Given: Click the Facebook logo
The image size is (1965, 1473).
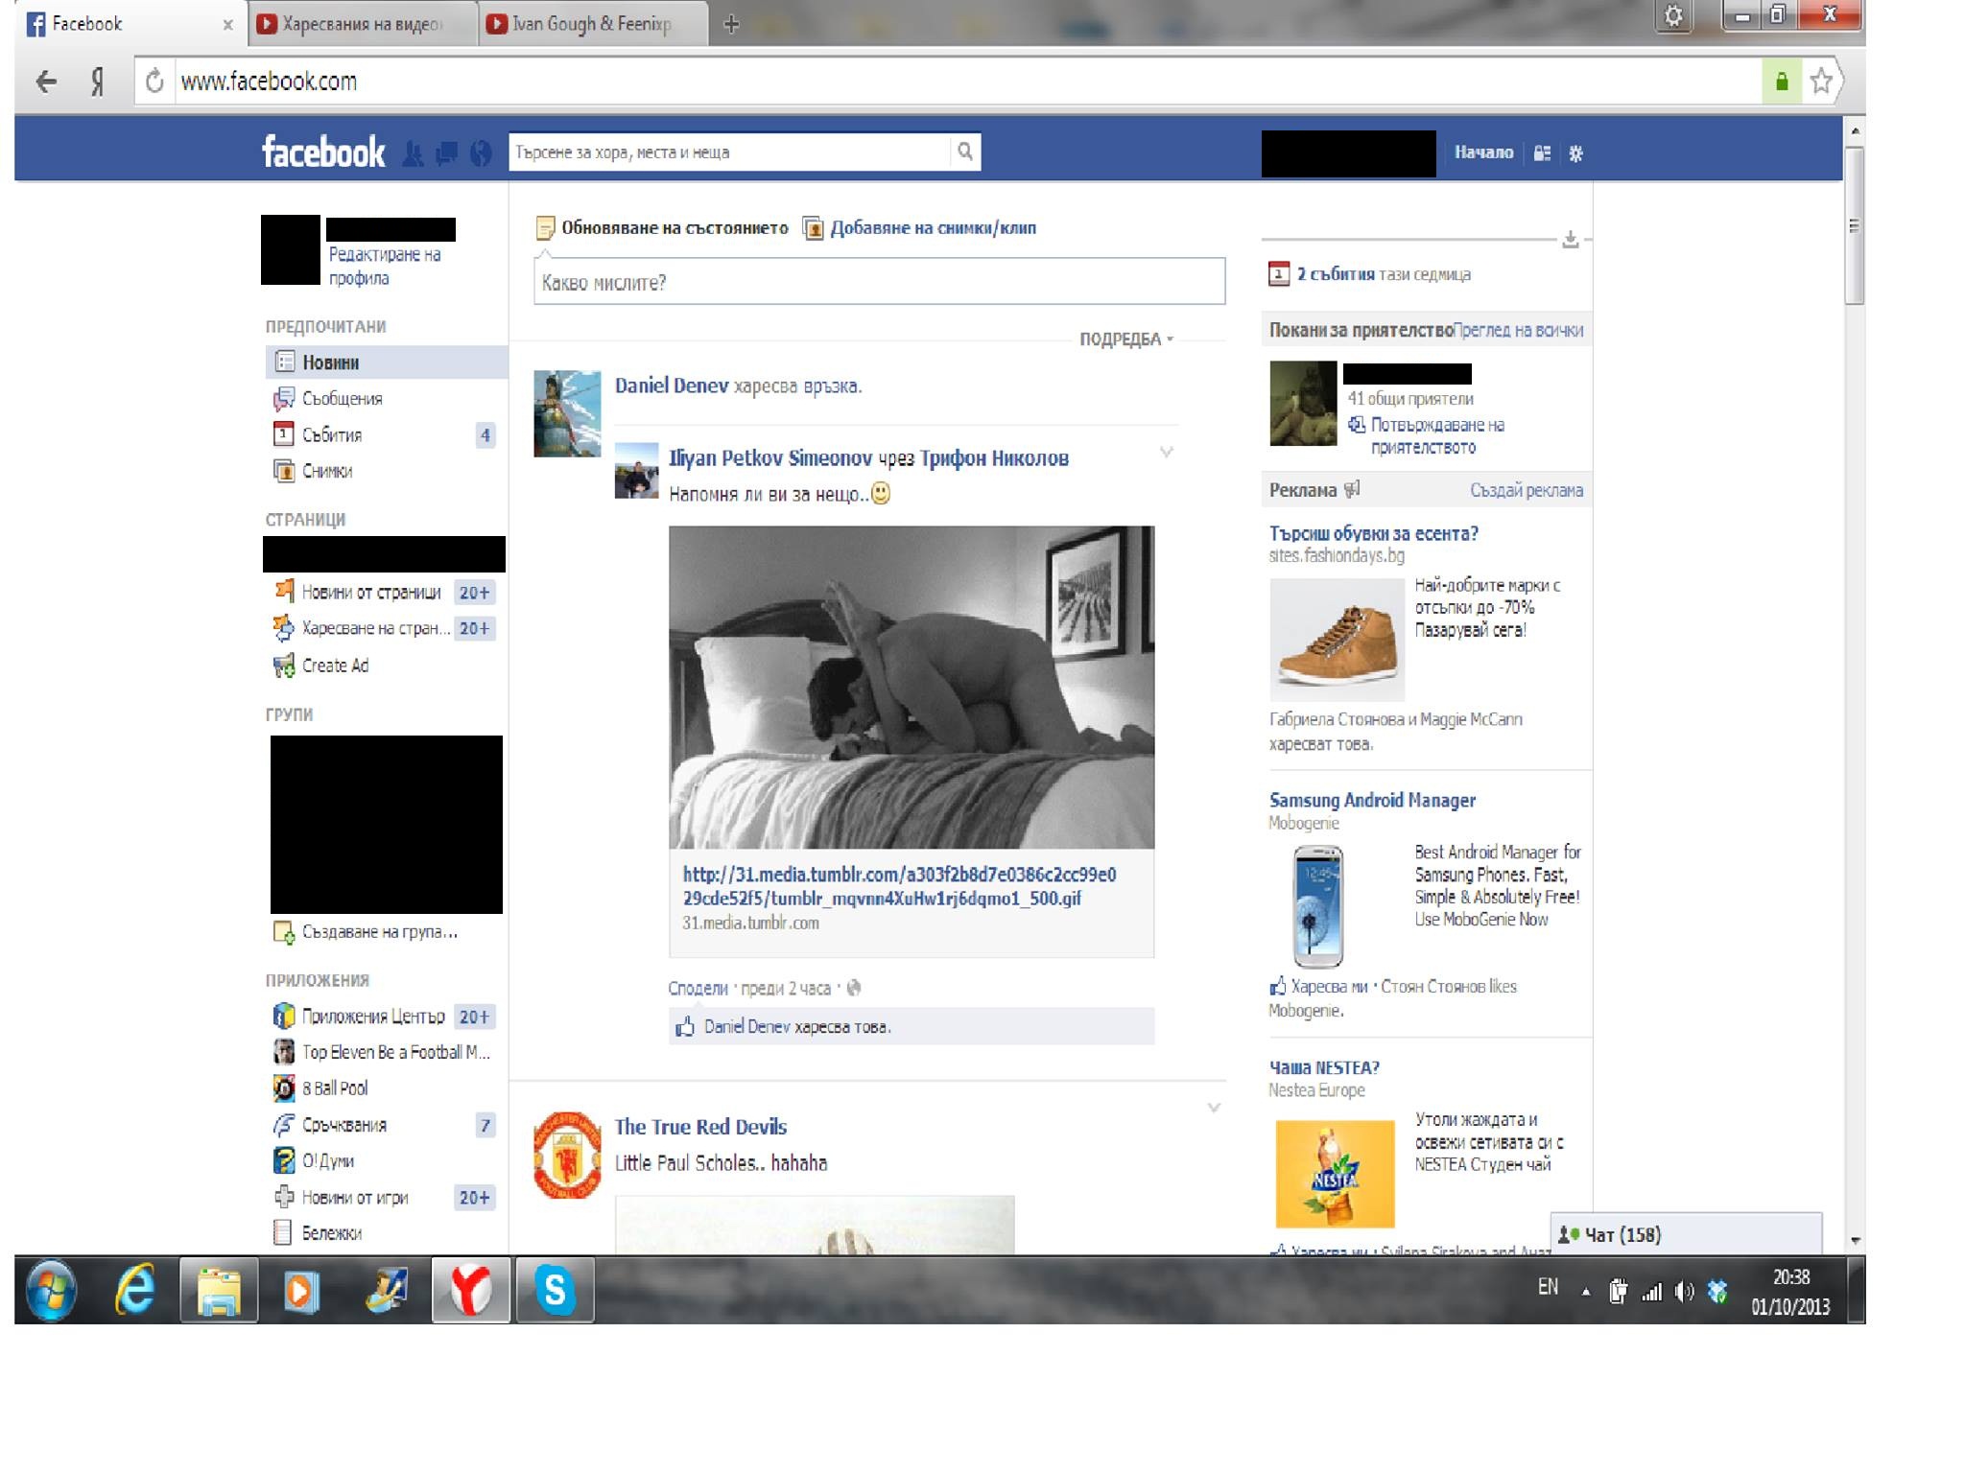Looking at the screenshot, I should [x=323, y=152].
